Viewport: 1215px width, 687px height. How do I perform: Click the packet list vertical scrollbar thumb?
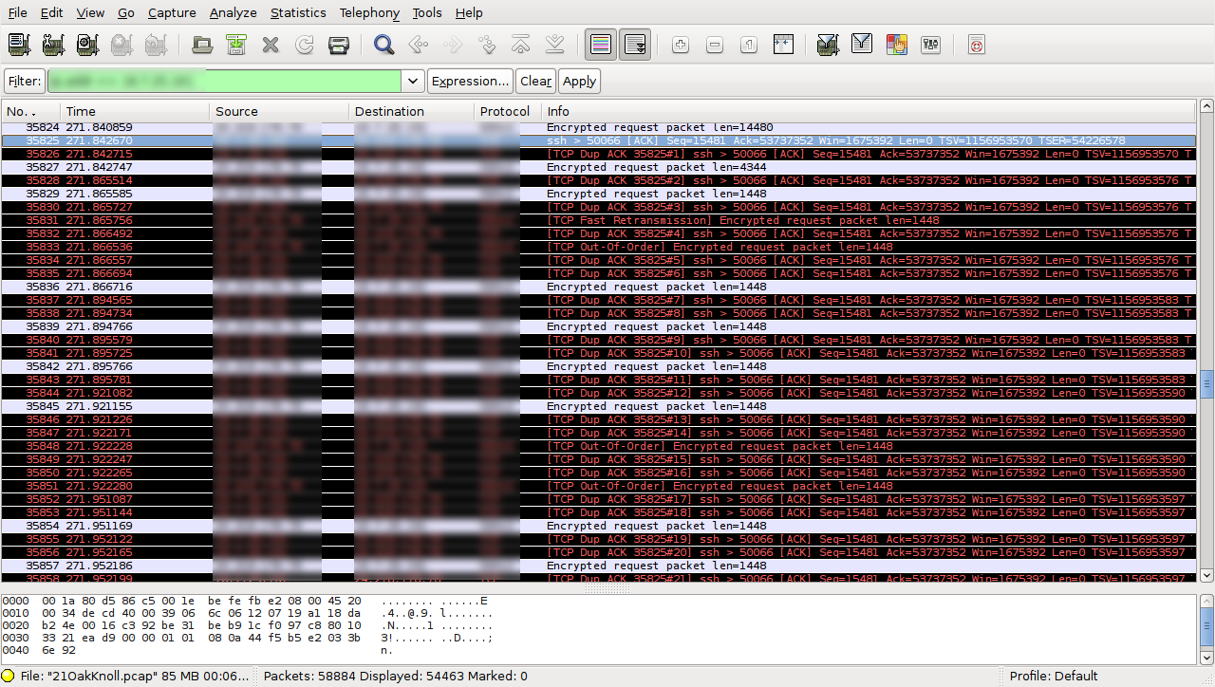tap(1206, 384)
